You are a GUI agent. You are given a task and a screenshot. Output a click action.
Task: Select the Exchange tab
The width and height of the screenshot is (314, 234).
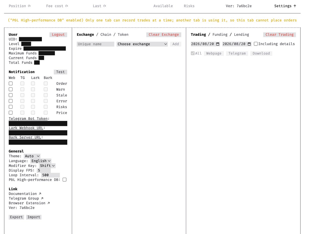pos(85,35)
